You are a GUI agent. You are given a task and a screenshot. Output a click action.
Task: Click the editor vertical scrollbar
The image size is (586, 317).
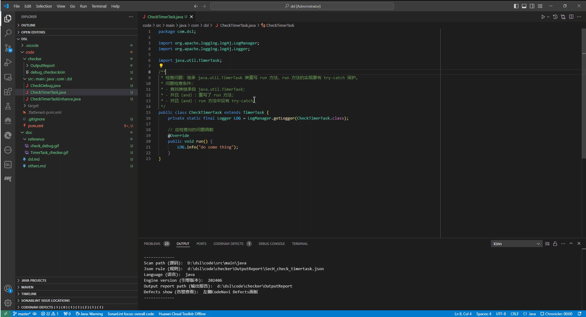click(x=584, y=91)
